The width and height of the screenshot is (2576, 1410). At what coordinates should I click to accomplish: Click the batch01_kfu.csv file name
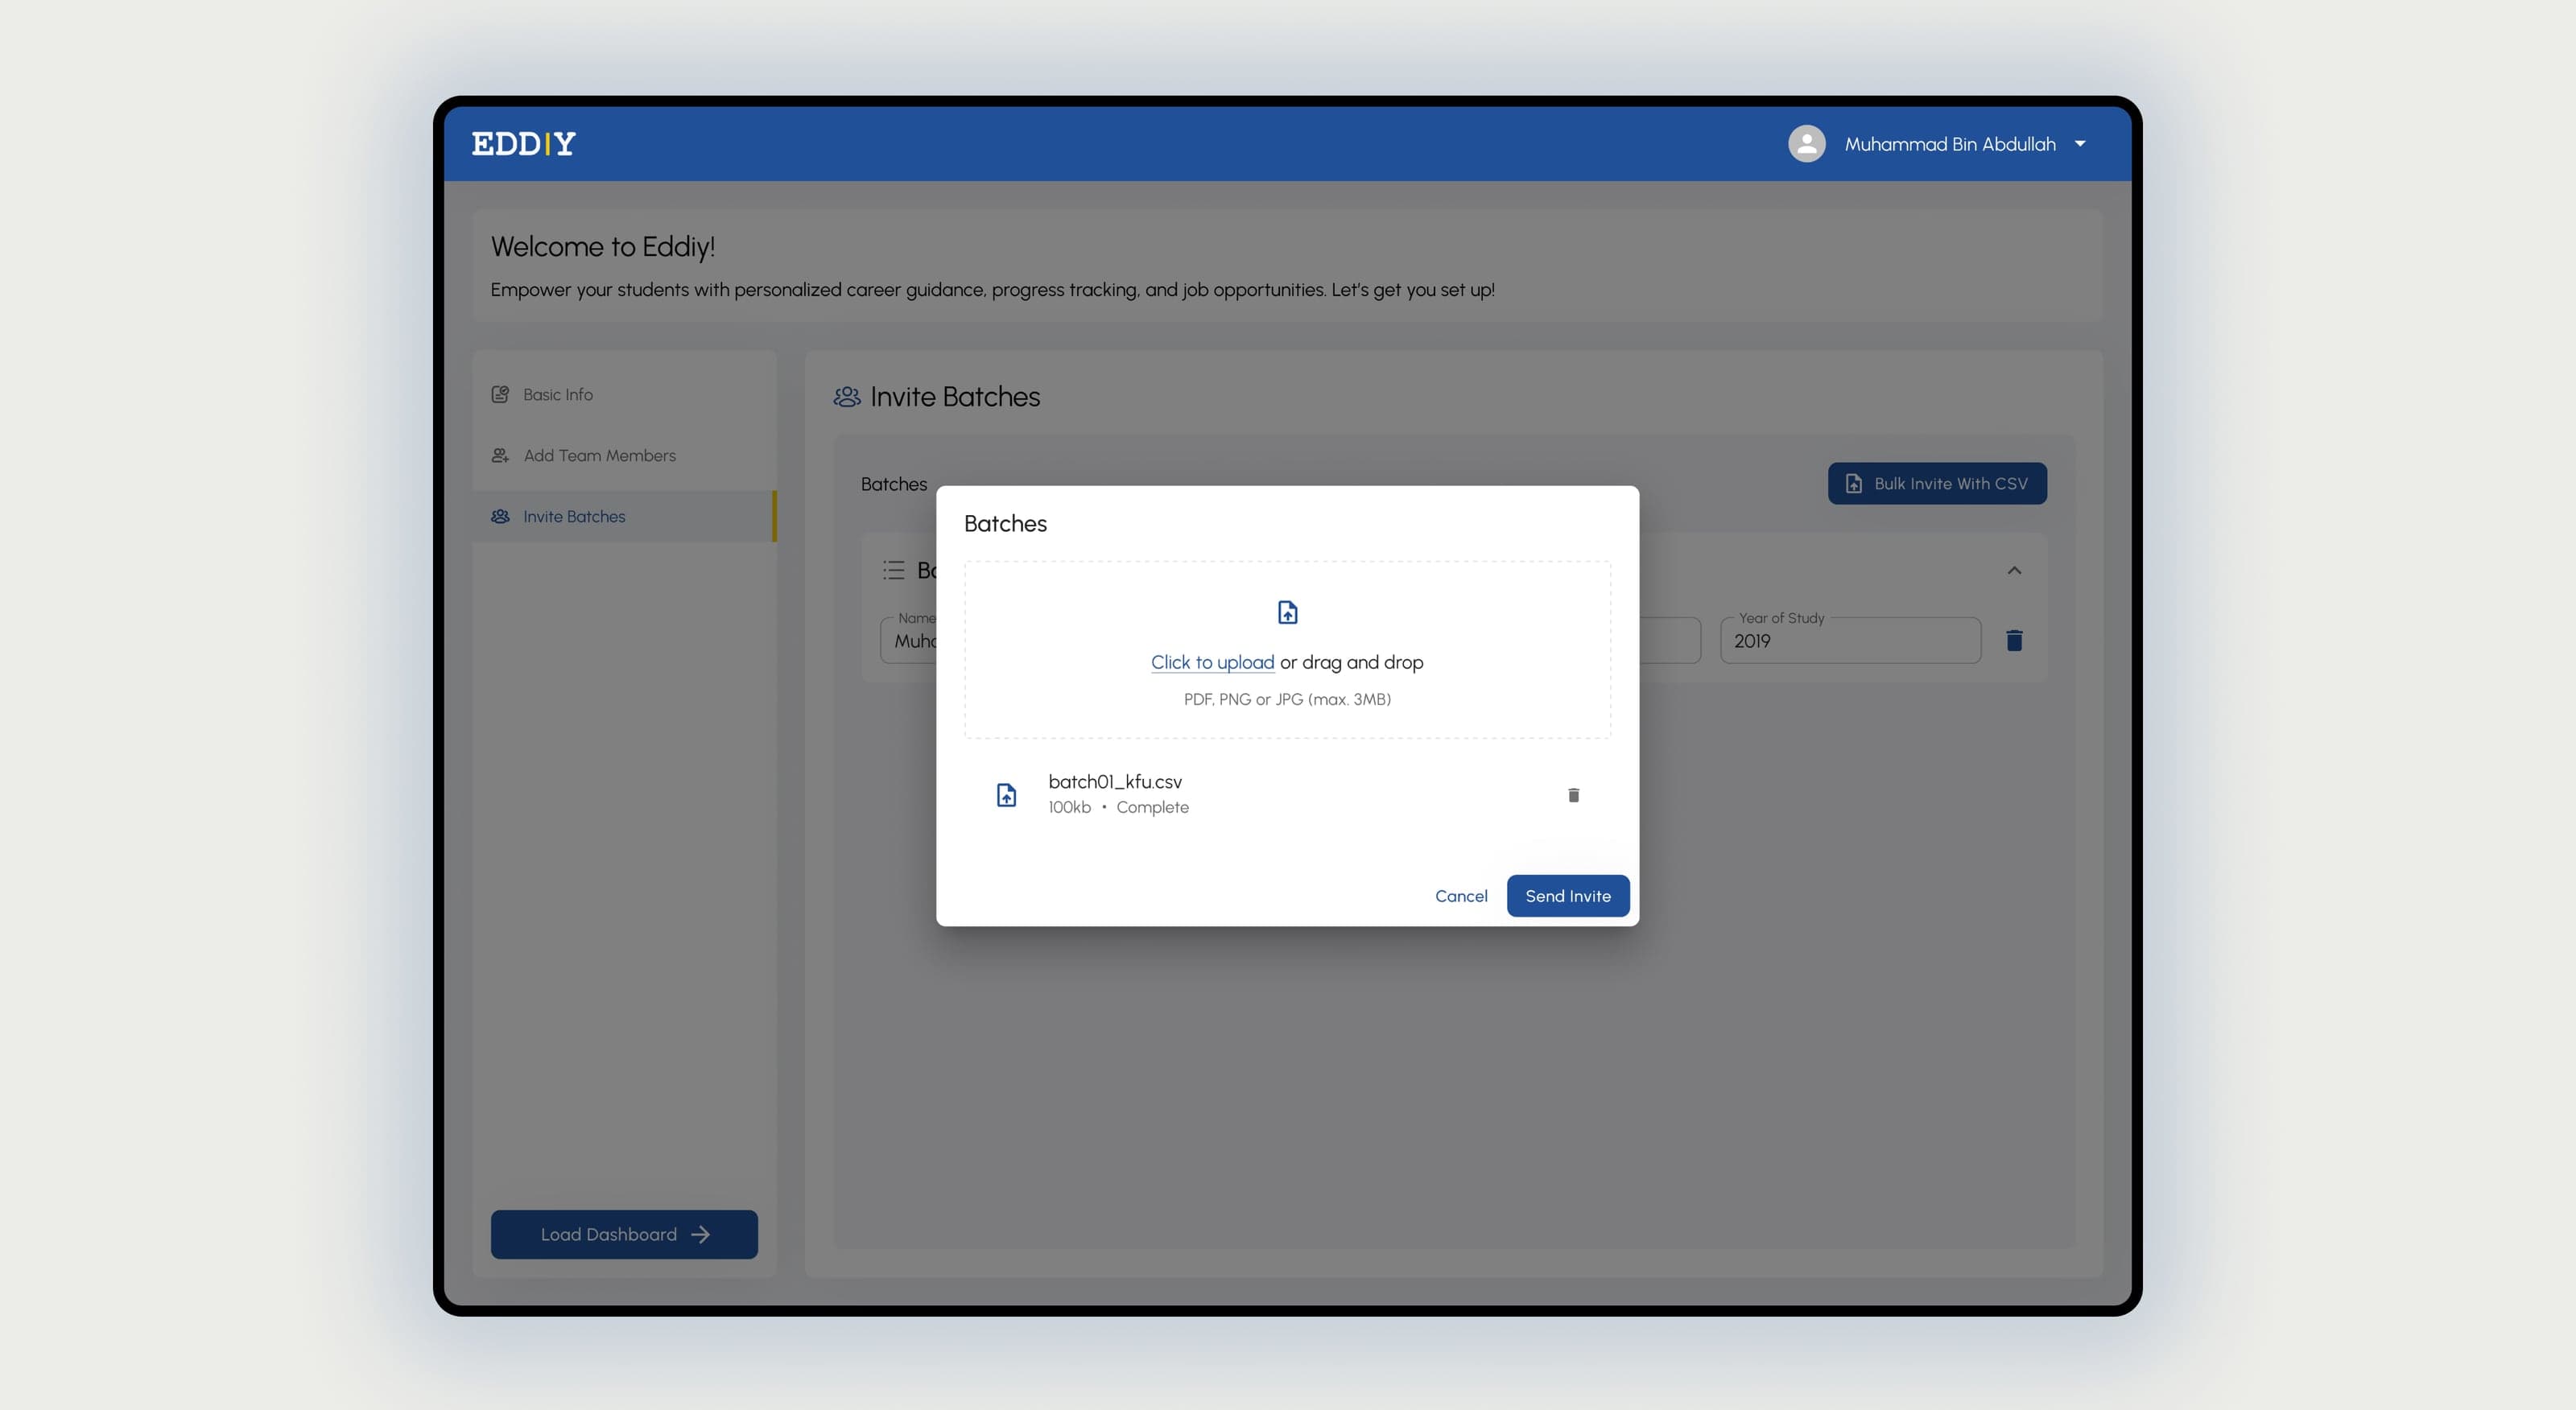point(1115,782)
